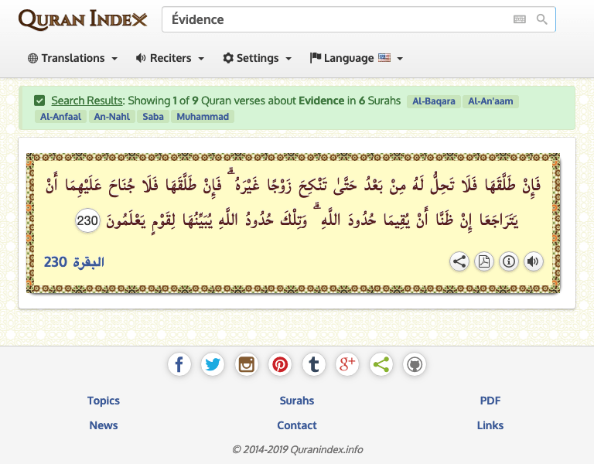Go to Topics footer link
The image size is (594, 464).
pyautogui.click(x=104, y=401)
